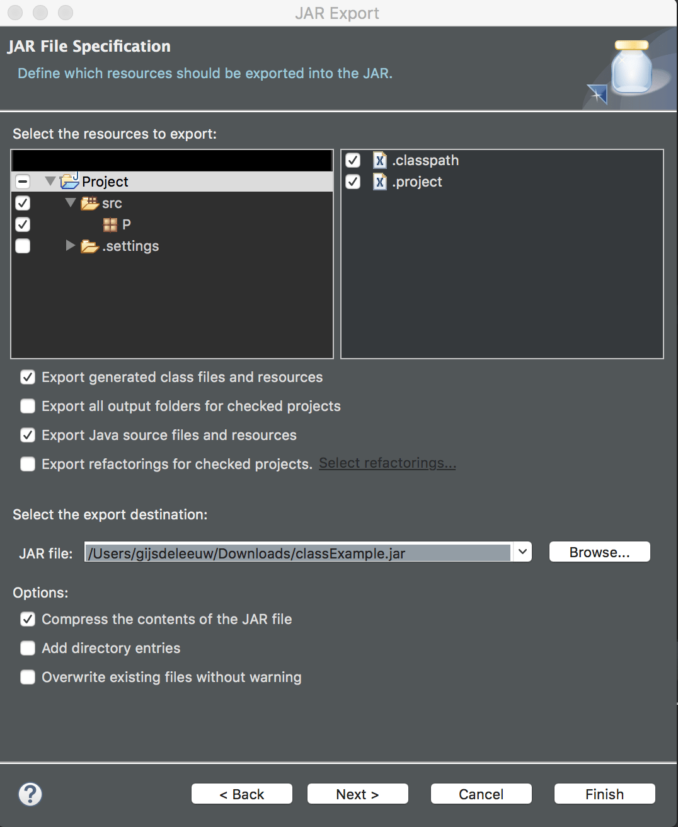Screen dimensions: 678x827
Task: Enable Export all output folders for checked projects
Action: tap(28, 406)
